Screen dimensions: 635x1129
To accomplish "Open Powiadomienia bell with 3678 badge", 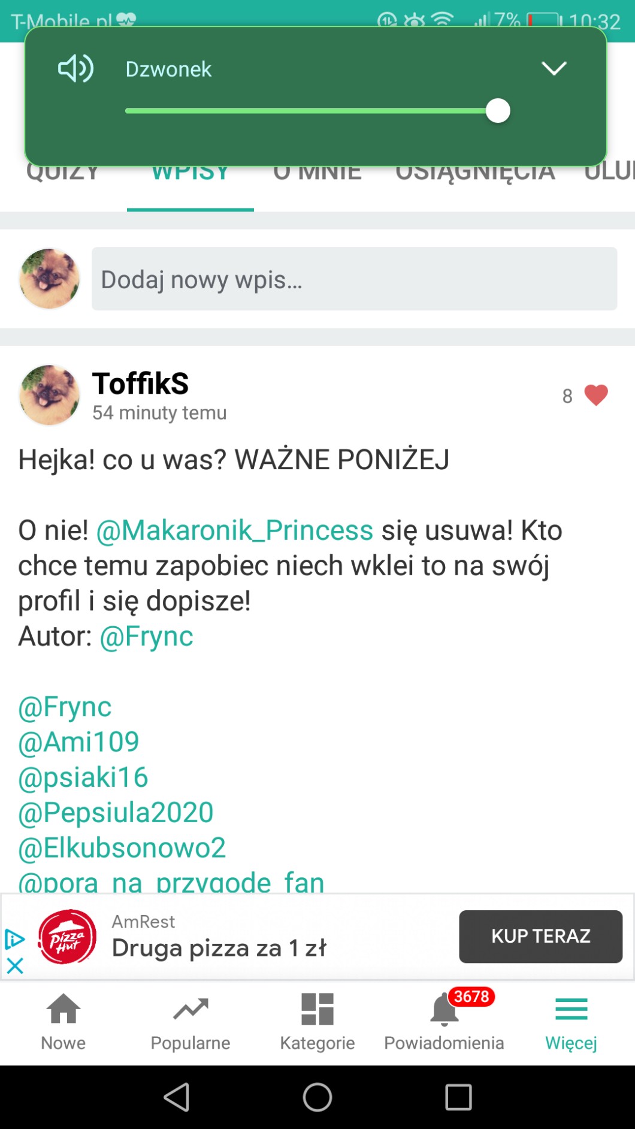I will click(x=444, y=1010).
